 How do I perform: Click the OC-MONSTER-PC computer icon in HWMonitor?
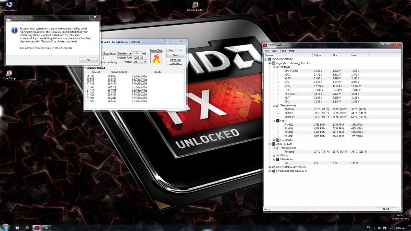pyautogui.click(x=270, y=59)
